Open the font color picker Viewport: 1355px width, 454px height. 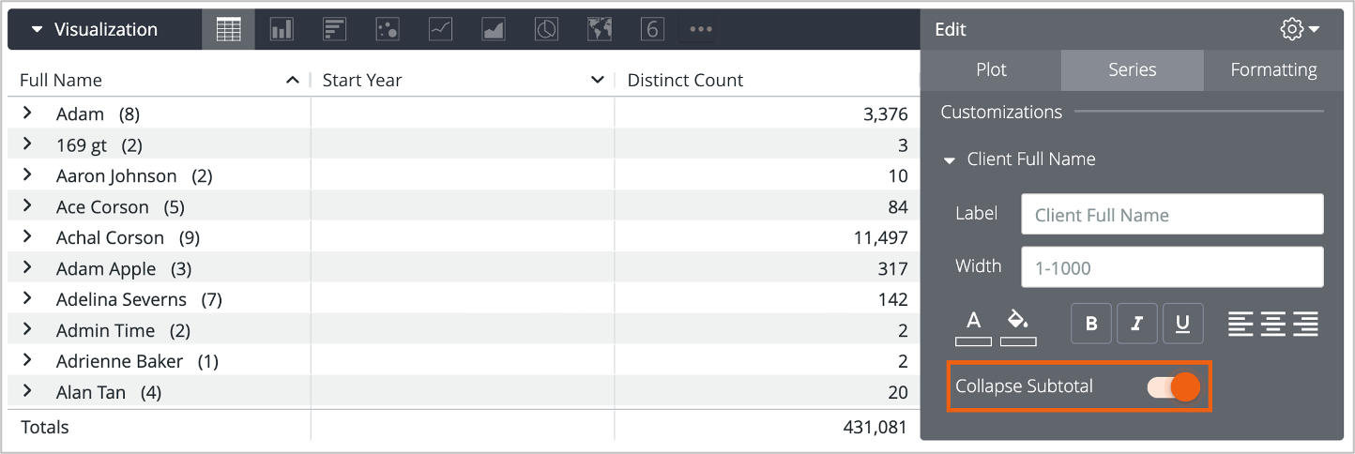click(973, 325)
